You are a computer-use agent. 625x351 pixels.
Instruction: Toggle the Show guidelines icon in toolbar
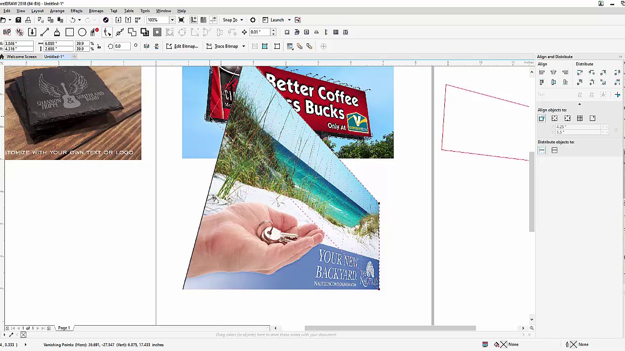pyautogui.click(x=213, y=20)
